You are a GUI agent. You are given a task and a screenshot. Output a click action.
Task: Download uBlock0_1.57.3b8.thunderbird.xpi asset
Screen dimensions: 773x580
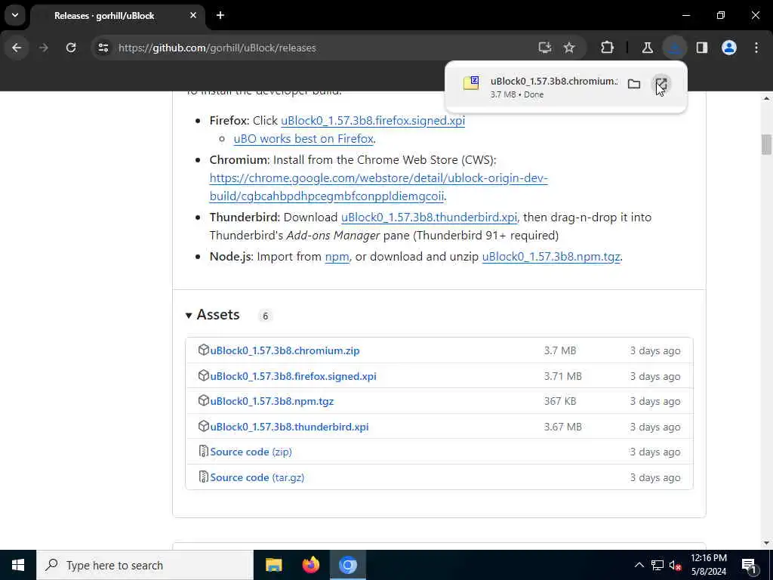pos(289,427)
